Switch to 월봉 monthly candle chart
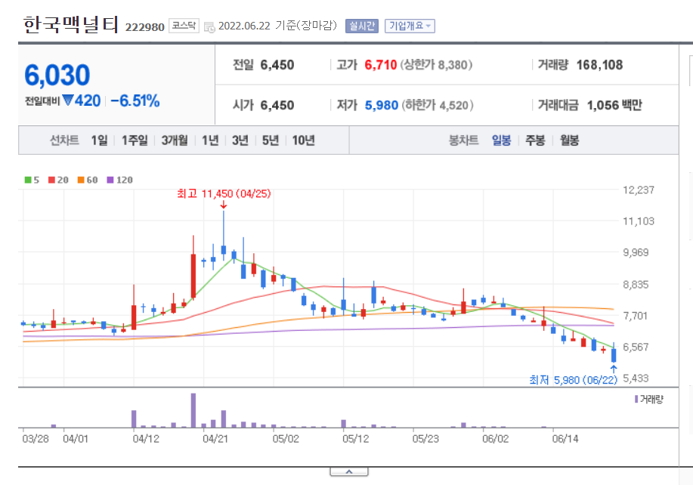 (x=569, y=141)
